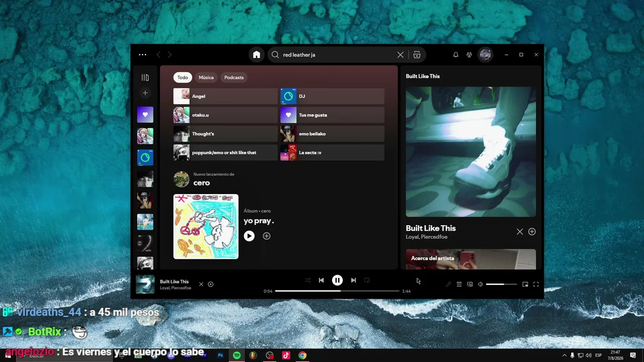Open Liked Songs heart tile in sidebar
644x362 pixels.
(x=145, y=115)
